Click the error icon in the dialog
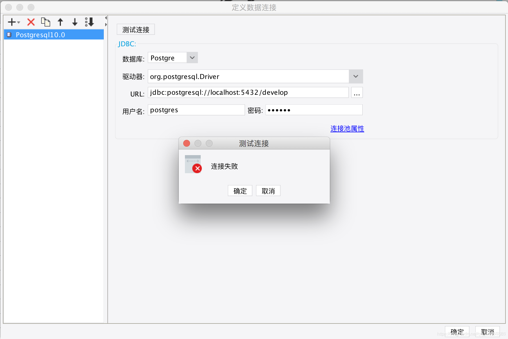The image size is (508, 339). point(197,168)
